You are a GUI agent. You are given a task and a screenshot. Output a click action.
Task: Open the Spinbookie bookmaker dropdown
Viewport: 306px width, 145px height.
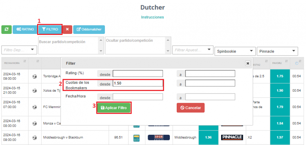click(235, 51)
